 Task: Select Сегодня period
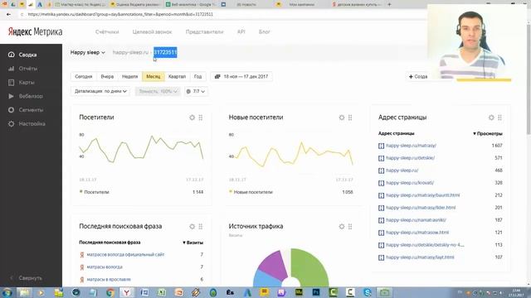tap(84, 77)
